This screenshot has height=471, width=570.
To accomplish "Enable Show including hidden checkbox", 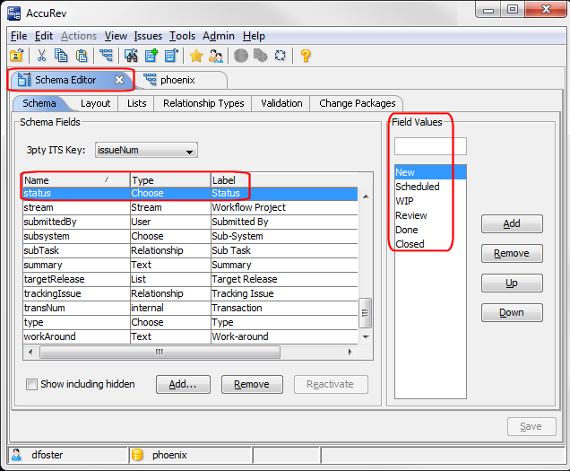I will [32, 384].
